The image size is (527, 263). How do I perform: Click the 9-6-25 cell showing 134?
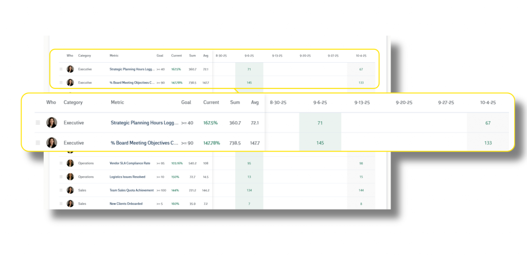click(x=249, y=190)
